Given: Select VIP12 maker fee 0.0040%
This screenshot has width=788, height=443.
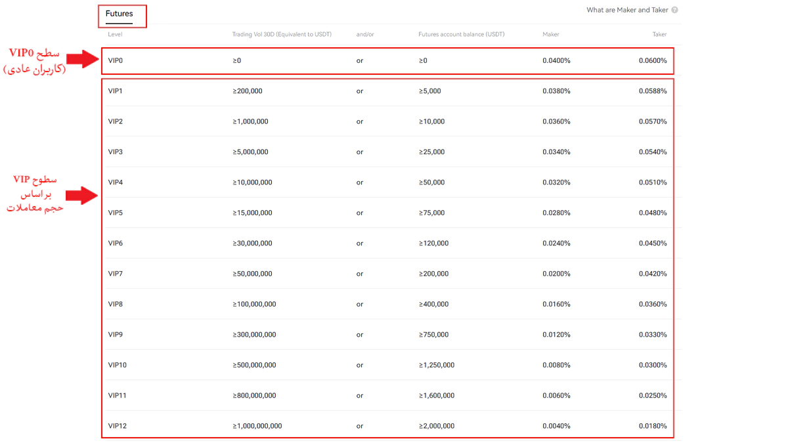Looking at the screenshot, I should coord(556,426).
